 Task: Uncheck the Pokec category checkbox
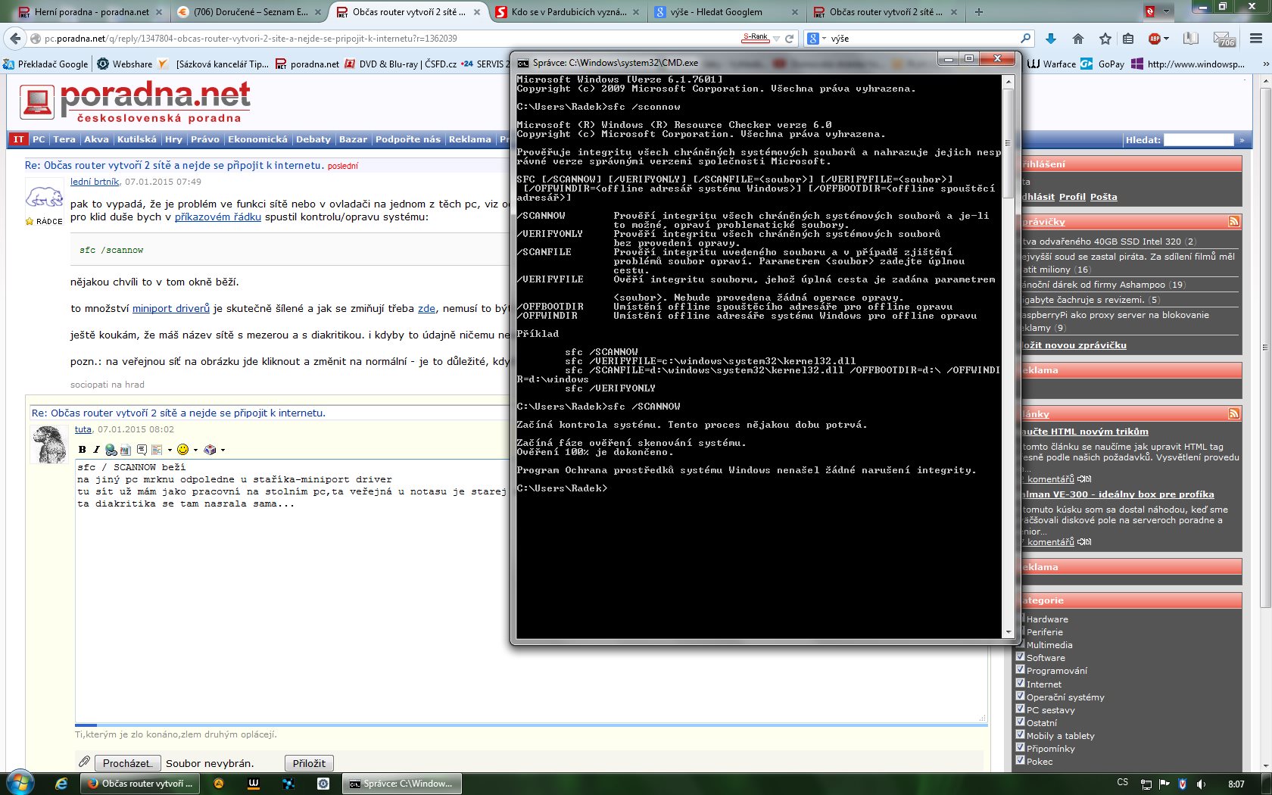tap(1020, 761)
